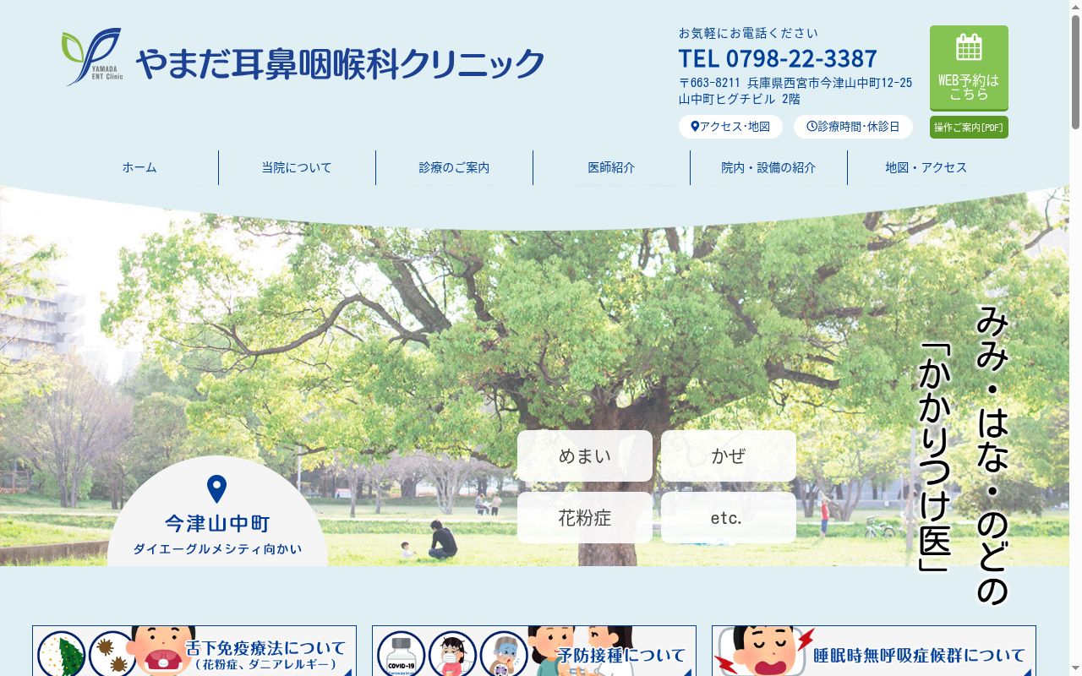Image resolution: width=1082 pixels, height=676 pixels.
Task: Select ホーム in the navigation menu
Action: 139,167
